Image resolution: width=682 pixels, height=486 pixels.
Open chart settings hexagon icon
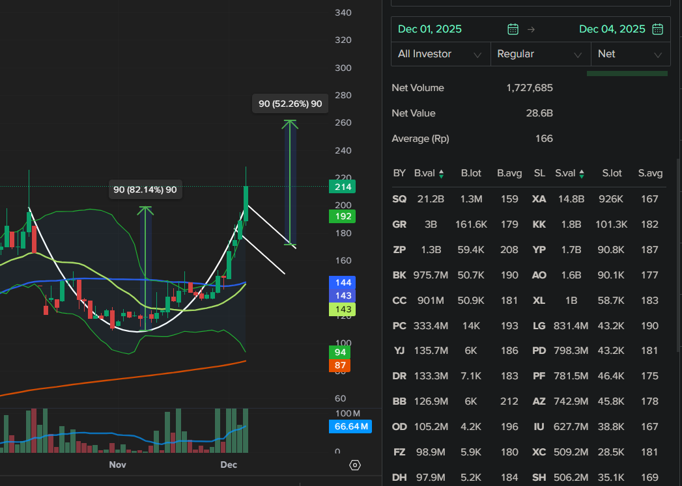[355, 465]
